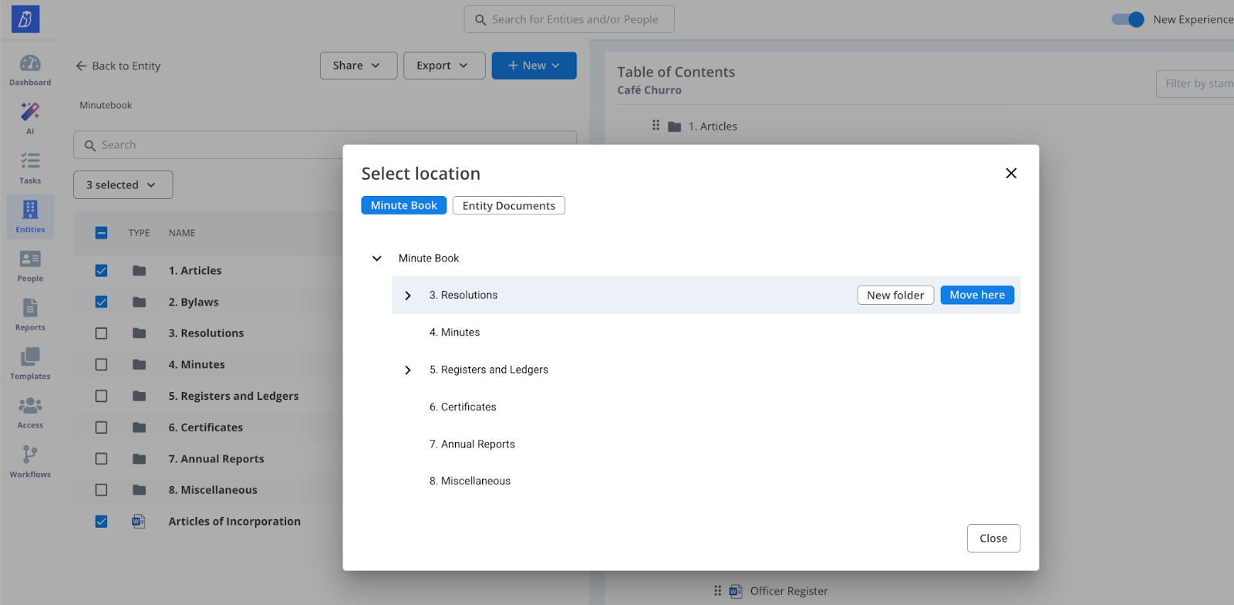Toggle the New Experience switch
The height and width of the screenshot is (605, 1234).
pos(1128,19)
